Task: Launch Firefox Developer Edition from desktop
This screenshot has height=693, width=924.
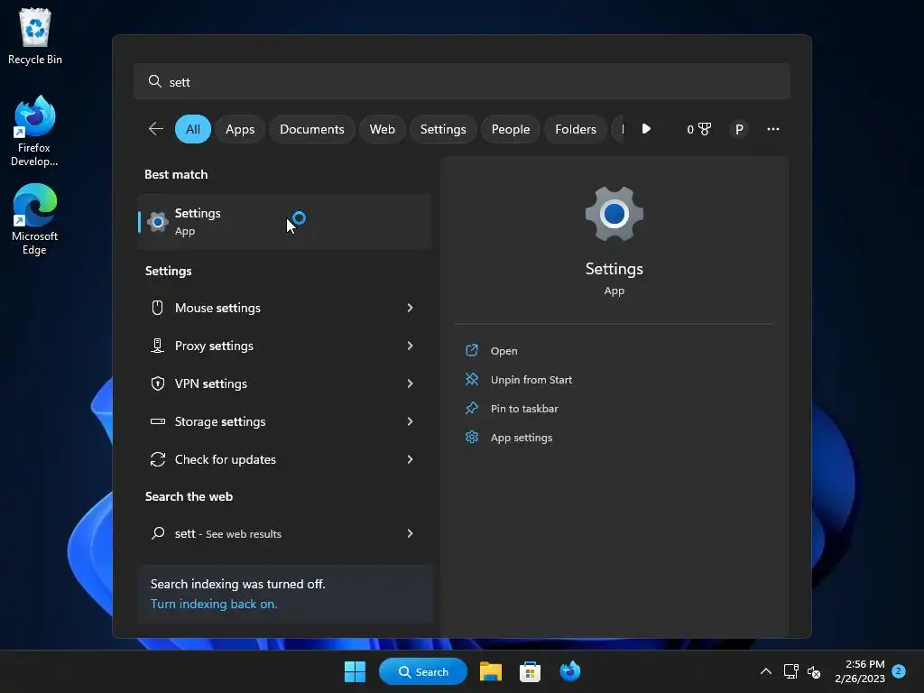Action: 34,131
